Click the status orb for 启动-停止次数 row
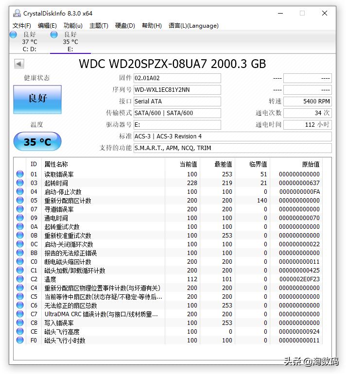The width and height of the screenshot is (347, 374). 20,191
